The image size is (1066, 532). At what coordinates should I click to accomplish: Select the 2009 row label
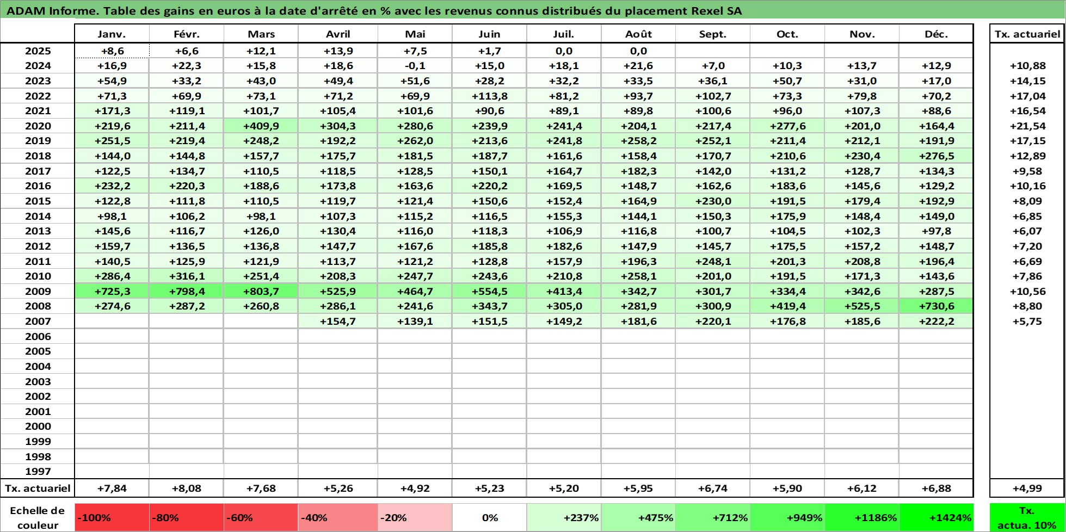[x=38, y=291]
